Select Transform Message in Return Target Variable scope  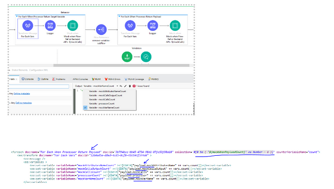pyautogui.click(x=28, y=26)
